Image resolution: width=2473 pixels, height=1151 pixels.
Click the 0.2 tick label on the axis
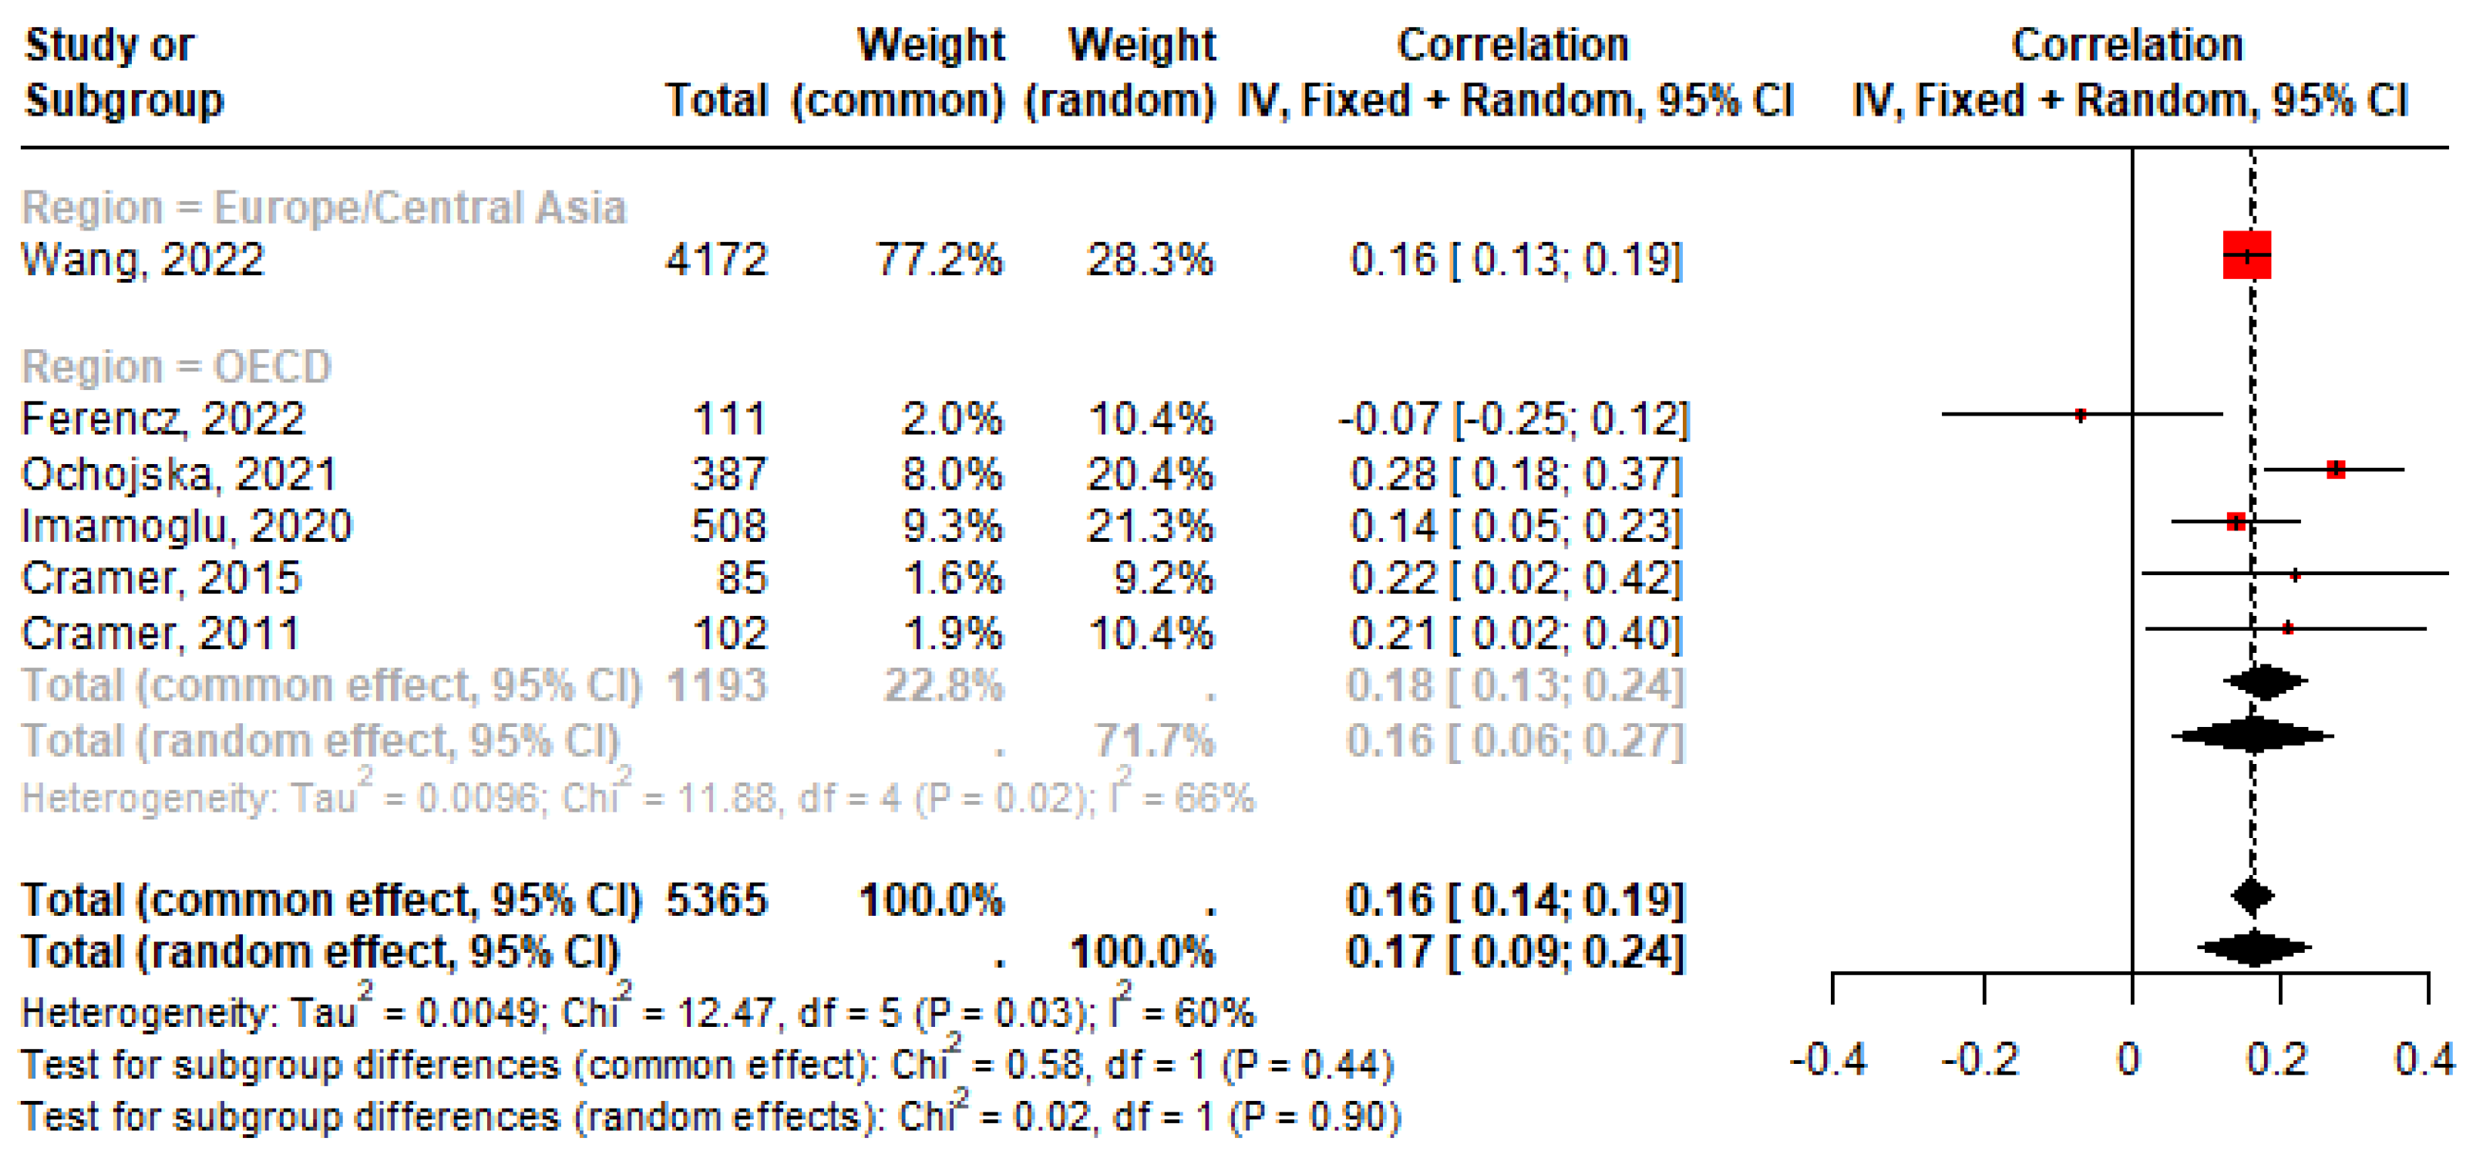coord(2277,1061)
